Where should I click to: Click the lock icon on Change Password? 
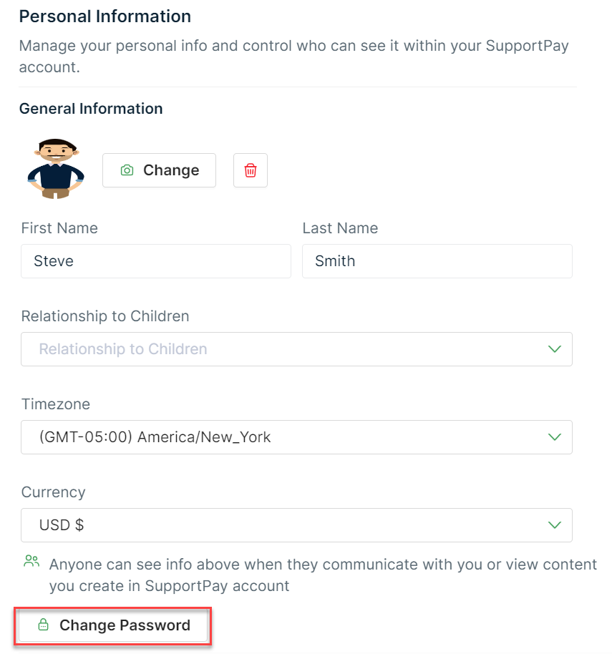pyautogui.click(x=43, y=625)
